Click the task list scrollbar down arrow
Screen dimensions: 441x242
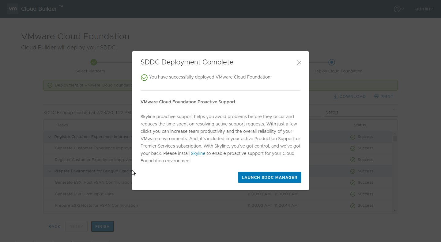pyautogui.click(x=395, y=210)
